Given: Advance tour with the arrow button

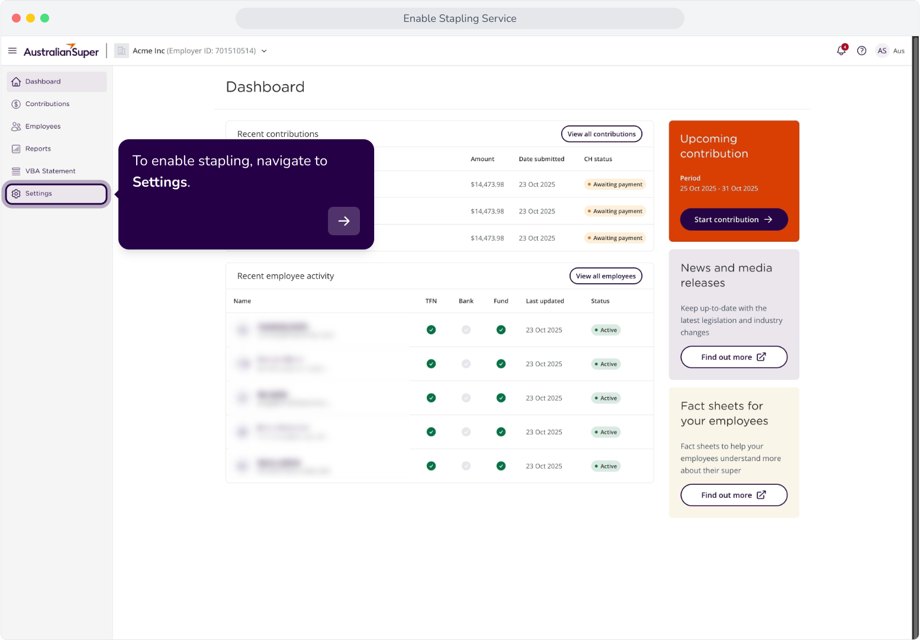Looking at the screenshot, I should [x=344, y=221].
